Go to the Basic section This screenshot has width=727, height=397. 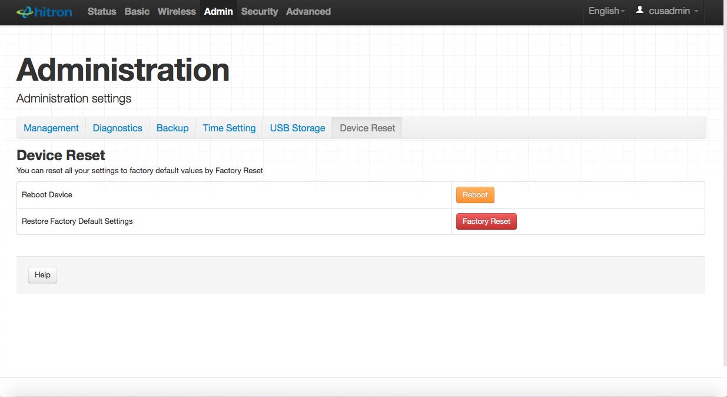coord(137,11)
